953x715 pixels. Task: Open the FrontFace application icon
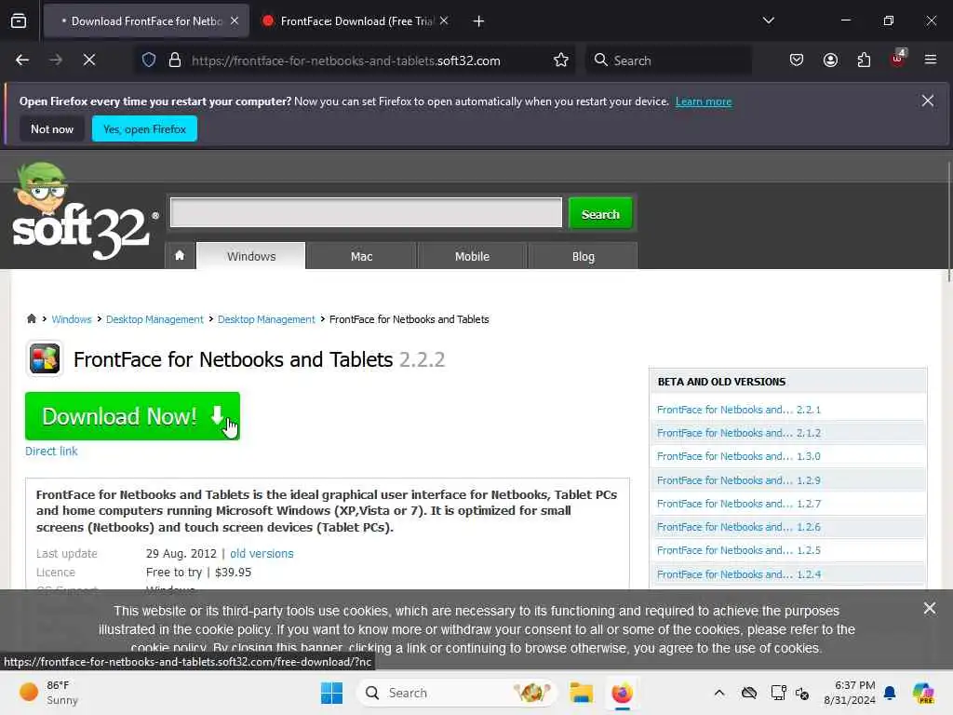pos(45,358)
